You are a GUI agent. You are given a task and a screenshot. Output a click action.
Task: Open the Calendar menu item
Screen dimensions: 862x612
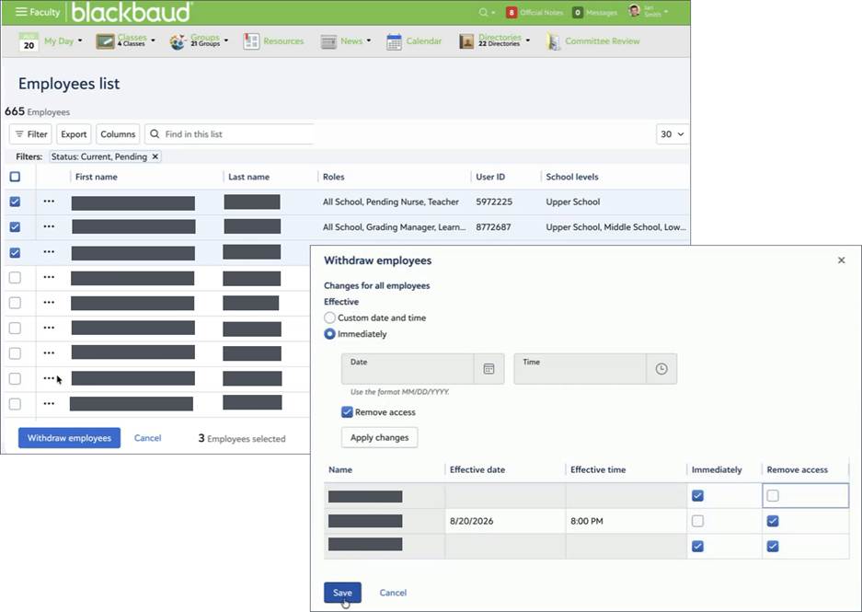pos(424,41)
